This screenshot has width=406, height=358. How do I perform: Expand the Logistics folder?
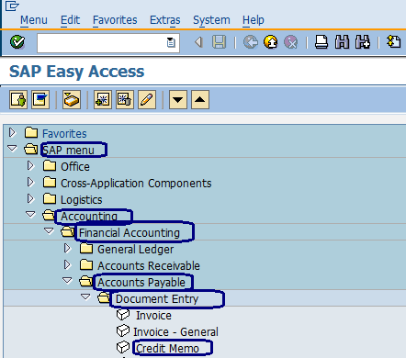[x=30, y=198]
